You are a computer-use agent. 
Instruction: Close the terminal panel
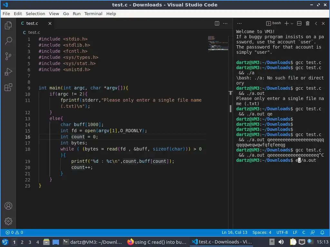click(323, 23)
